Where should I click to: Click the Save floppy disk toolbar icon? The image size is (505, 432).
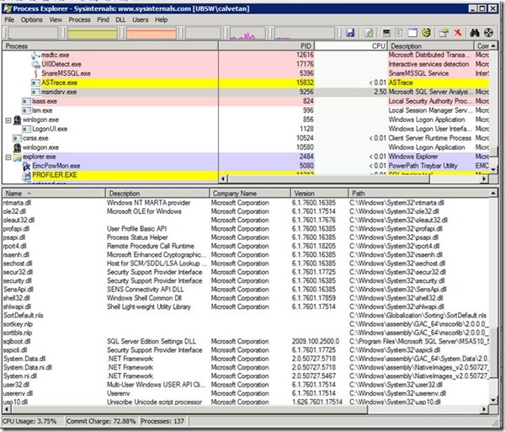[x=349, y=32]
